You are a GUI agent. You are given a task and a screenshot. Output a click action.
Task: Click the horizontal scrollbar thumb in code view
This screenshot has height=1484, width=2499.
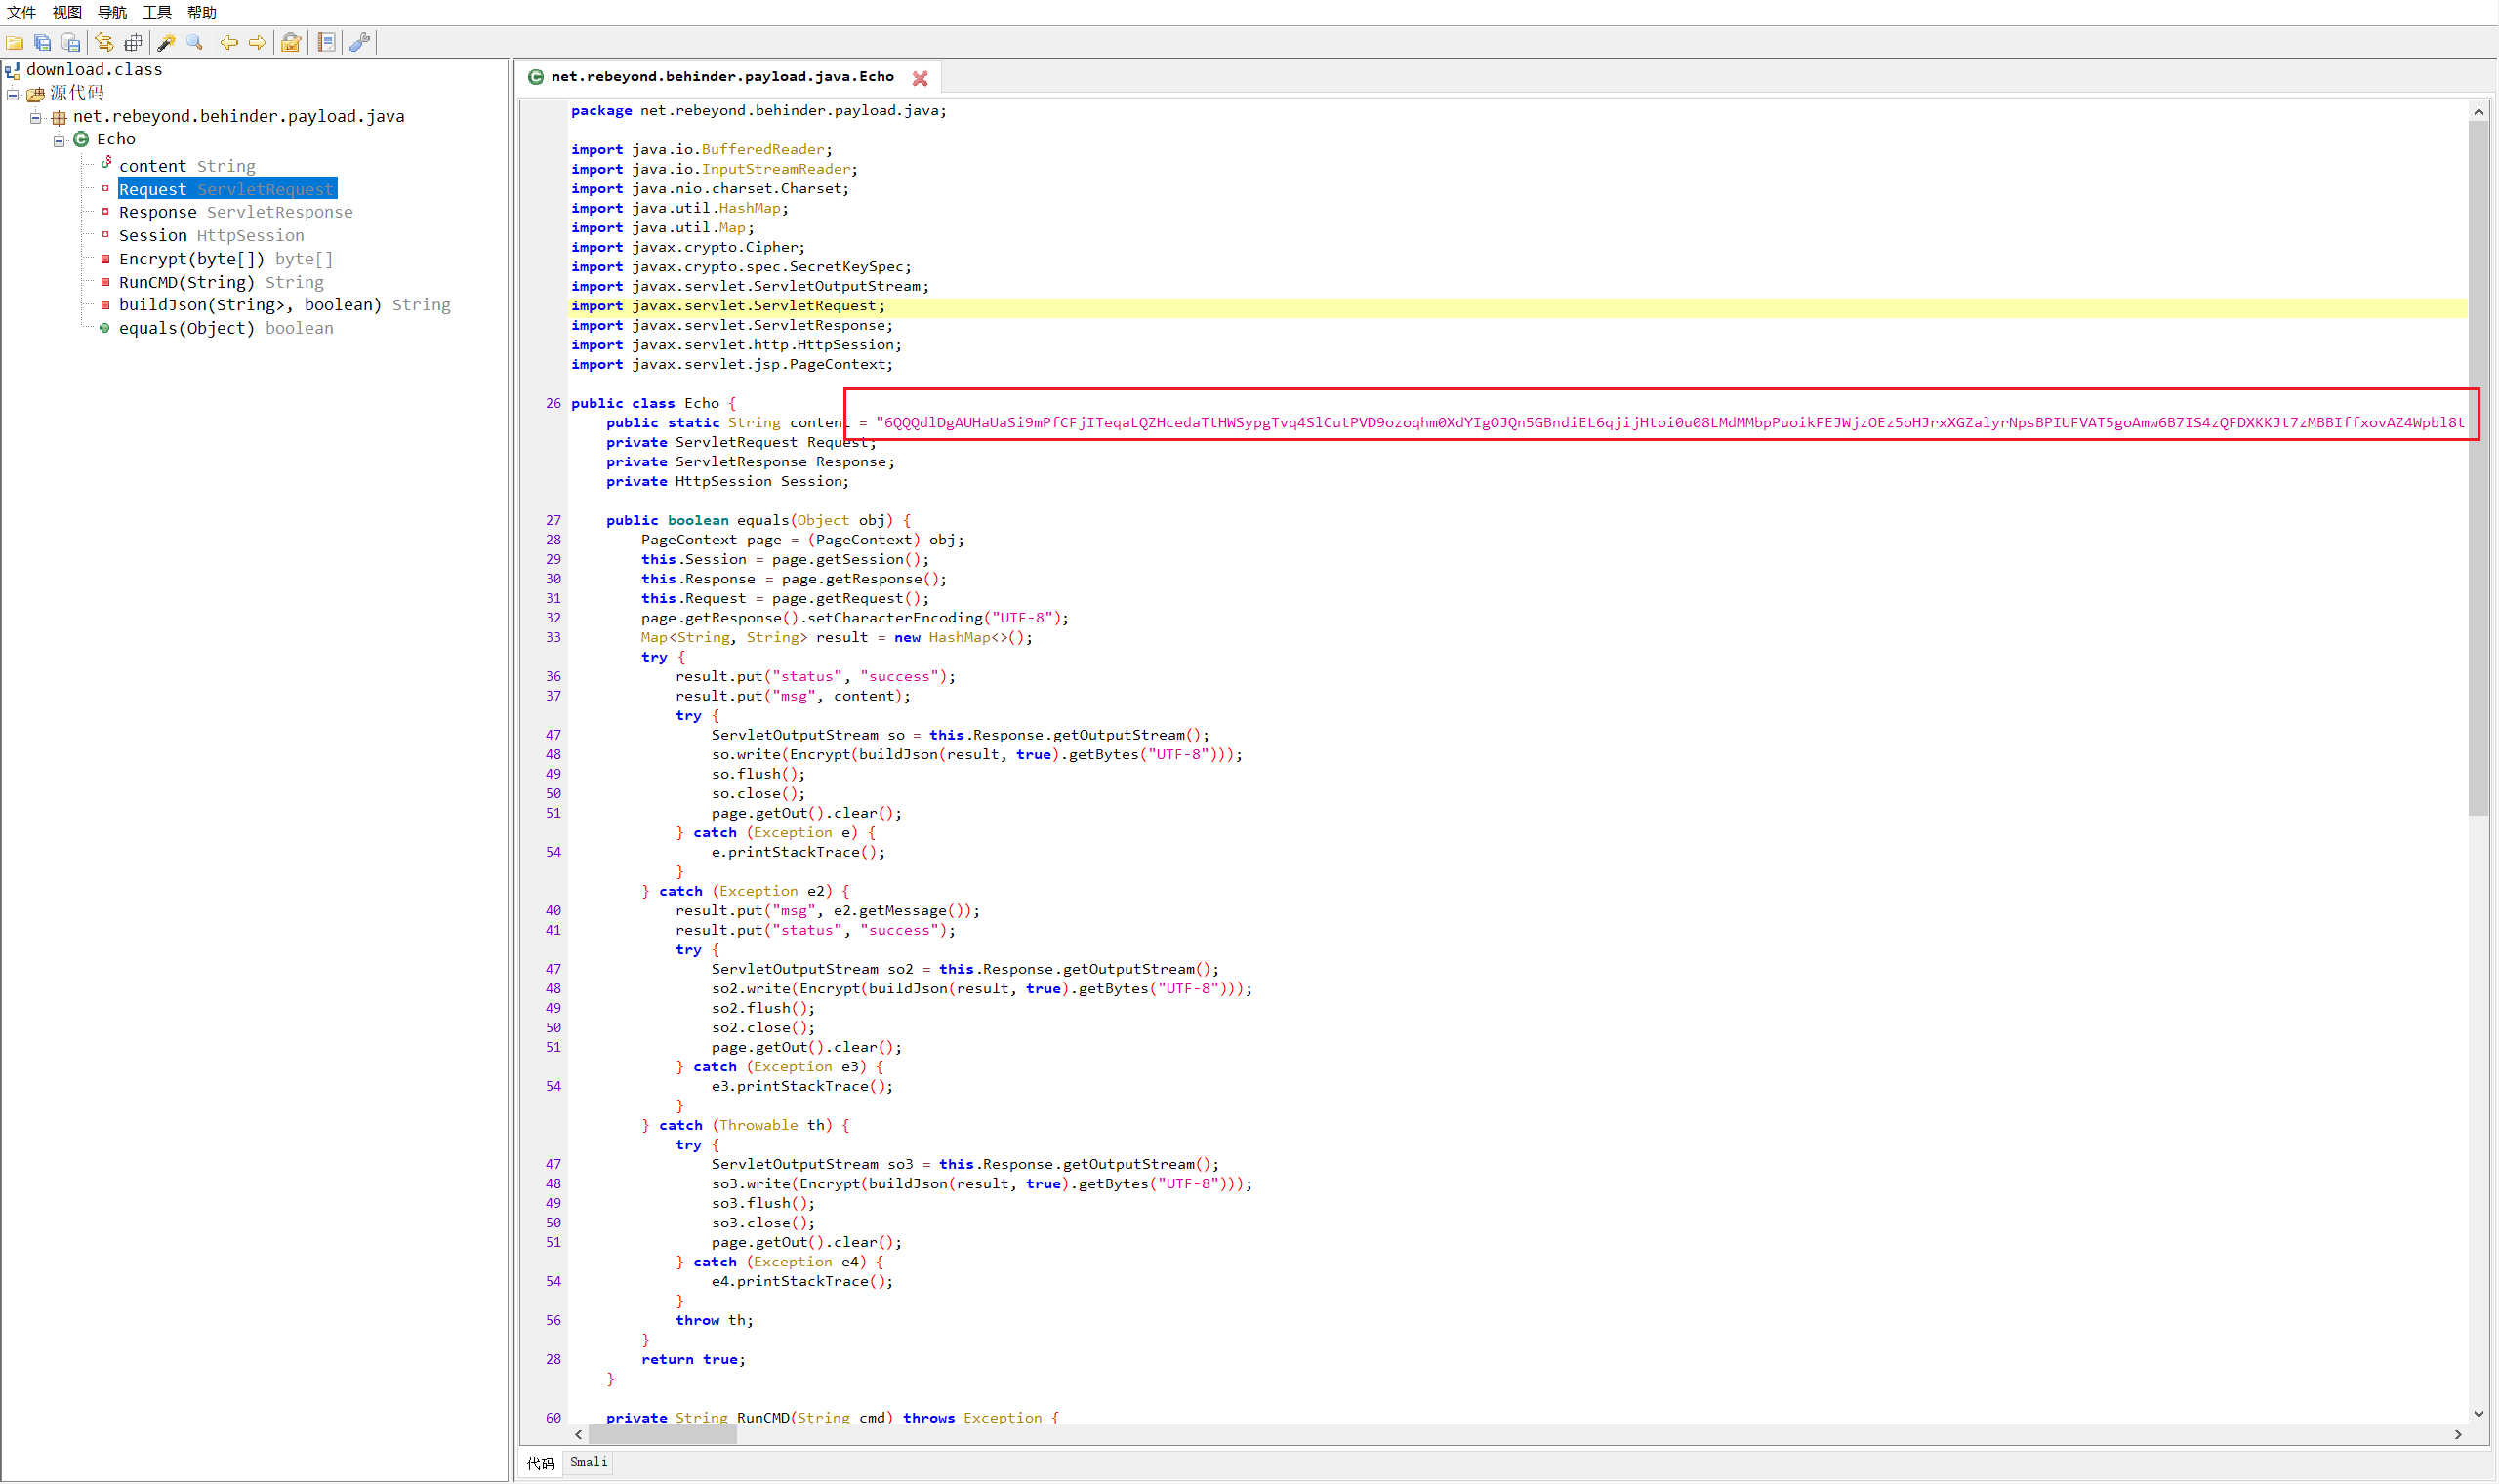[x=662, y=1435]
